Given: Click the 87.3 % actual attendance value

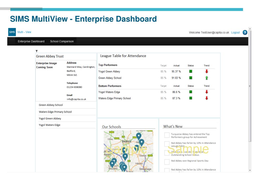Looking at the screenshot, I should [x=176, y=98].
